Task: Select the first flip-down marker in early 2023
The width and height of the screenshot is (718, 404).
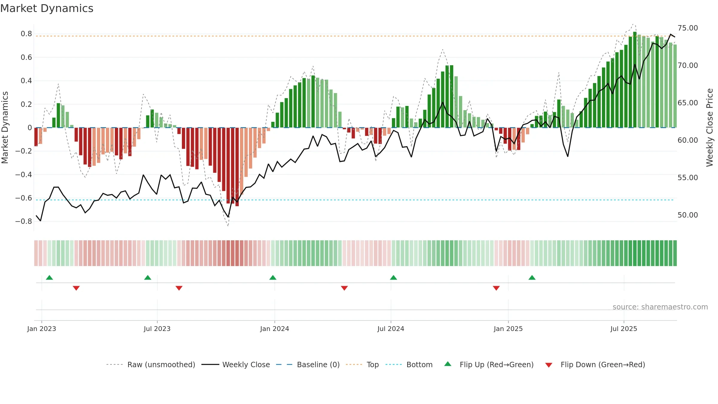Action: click(x=76, y=288)
